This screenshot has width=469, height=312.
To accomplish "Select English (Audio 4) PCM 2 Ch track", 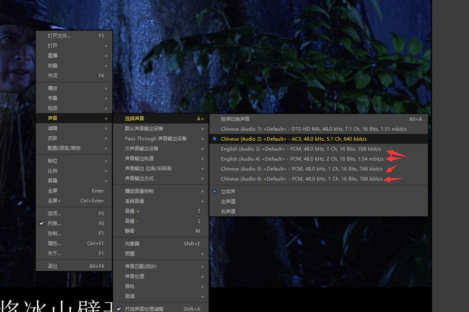I will tap(319, 159).
